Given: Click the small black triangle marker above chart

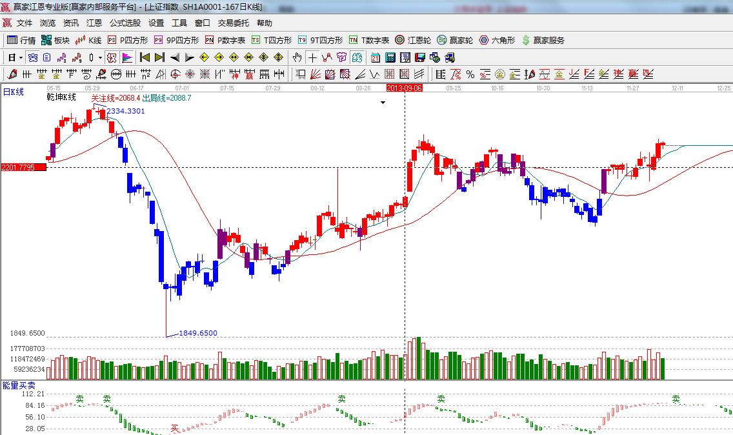Looking at the screenshot, I should coord(383,103).
